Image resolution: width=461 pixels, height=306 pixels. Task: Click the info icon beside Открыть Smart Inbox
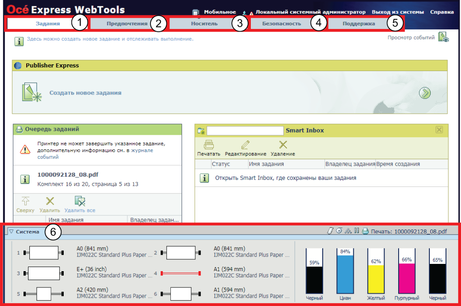pos(204,178)
